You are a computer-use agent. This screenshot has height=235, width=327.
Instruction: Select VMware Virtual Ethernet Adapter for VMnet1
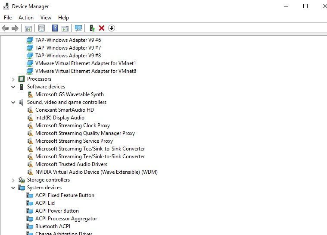(x=85, y=63)
